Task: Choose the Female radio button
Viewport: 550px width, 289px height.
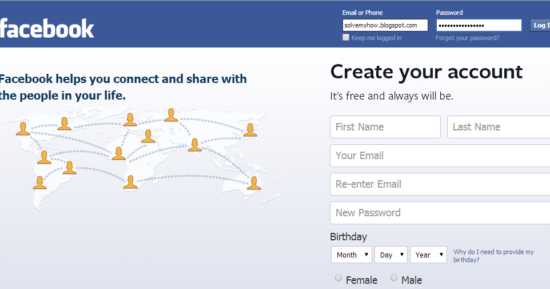Action: point(338,278)
